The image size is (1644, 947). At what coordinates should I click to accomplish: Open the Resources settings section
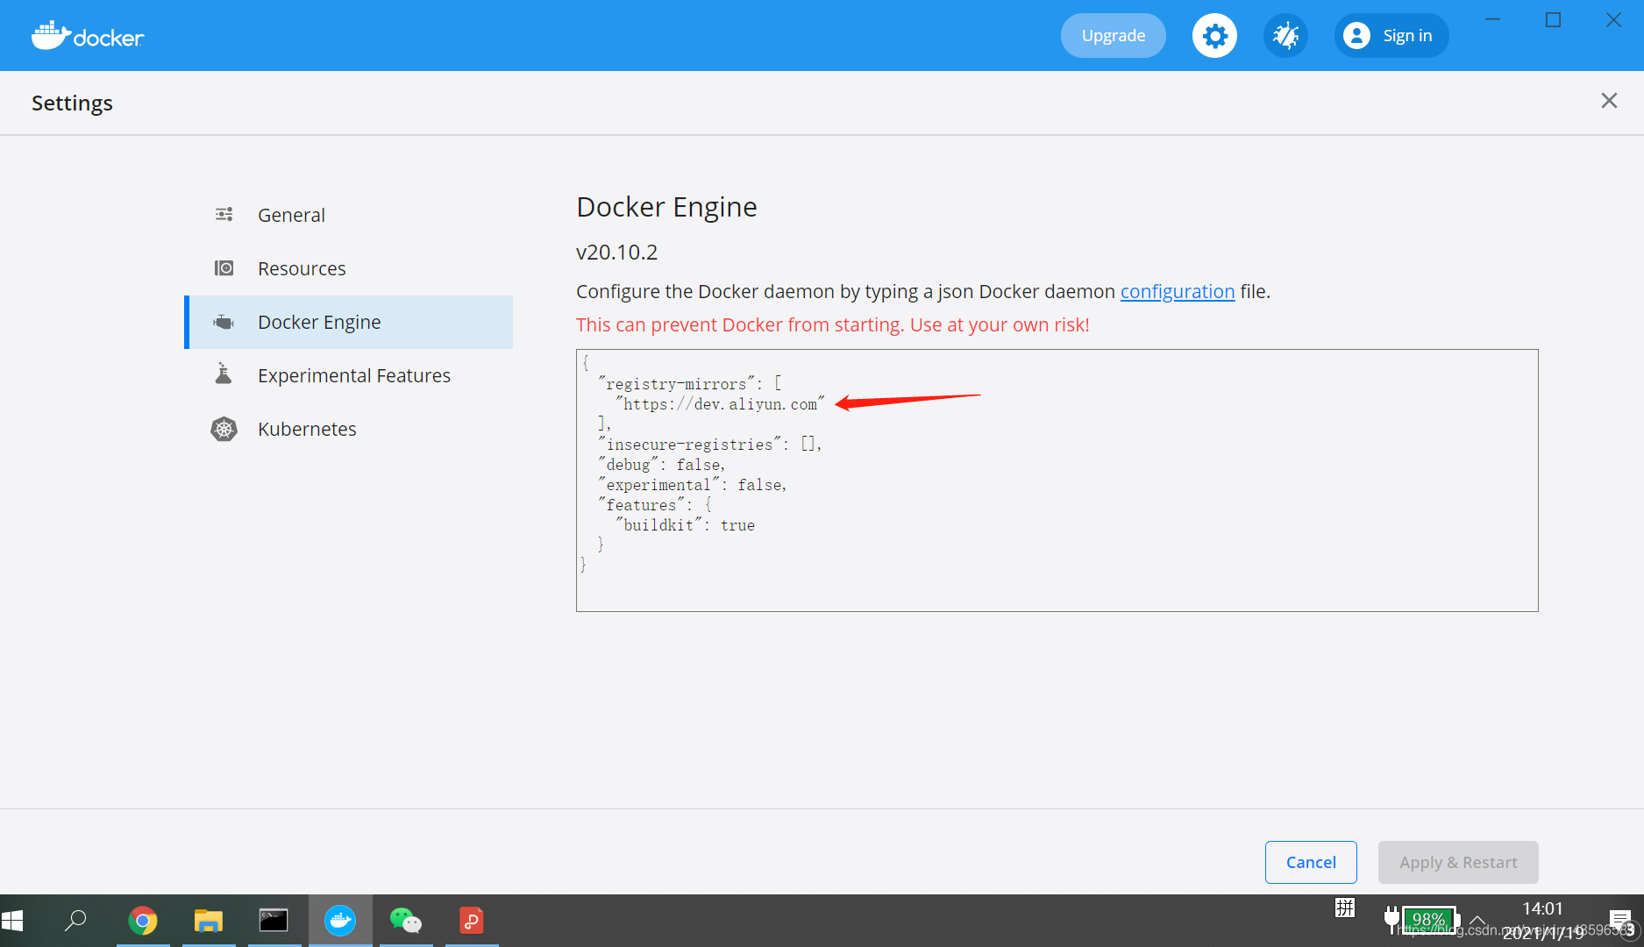coord(349,268)
